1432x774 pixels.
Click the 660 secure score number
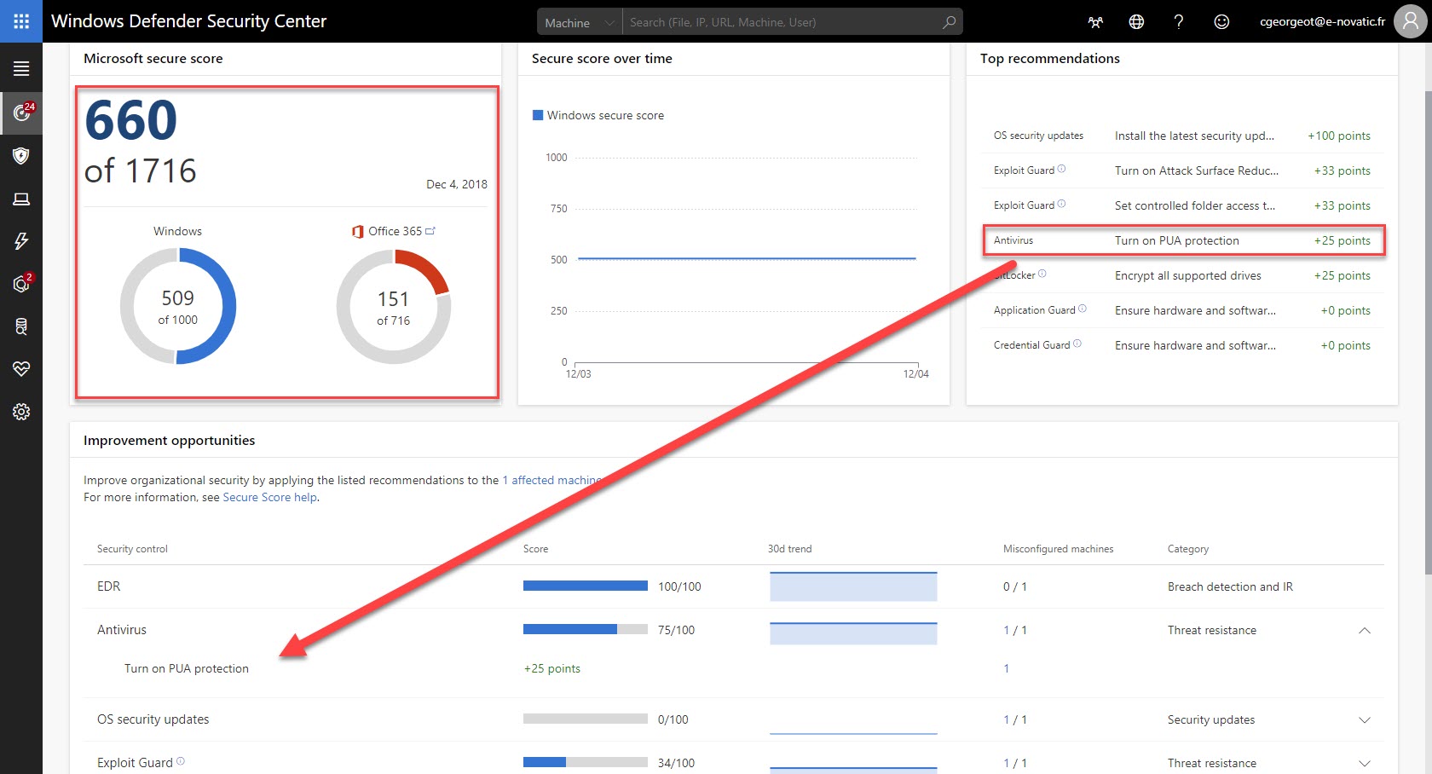[x=131, y=120]
